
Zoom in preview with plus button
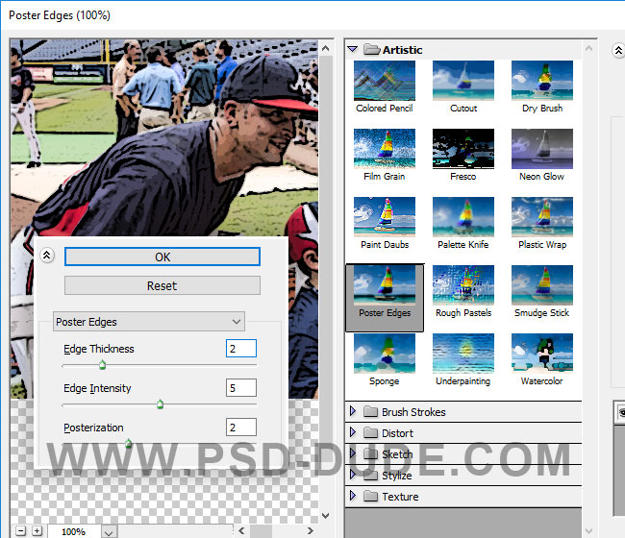[37, 531]
